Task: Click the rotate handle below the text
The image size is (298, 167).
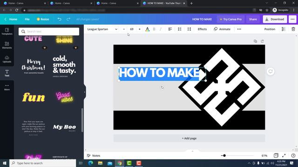Action: [162, 88]
